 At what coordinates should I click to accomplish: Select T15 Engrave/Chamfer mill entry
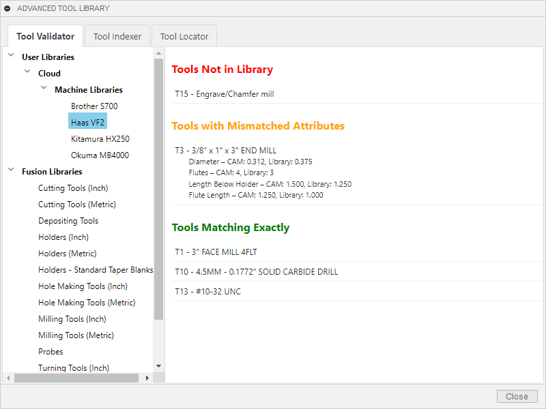tap(225, 94)
